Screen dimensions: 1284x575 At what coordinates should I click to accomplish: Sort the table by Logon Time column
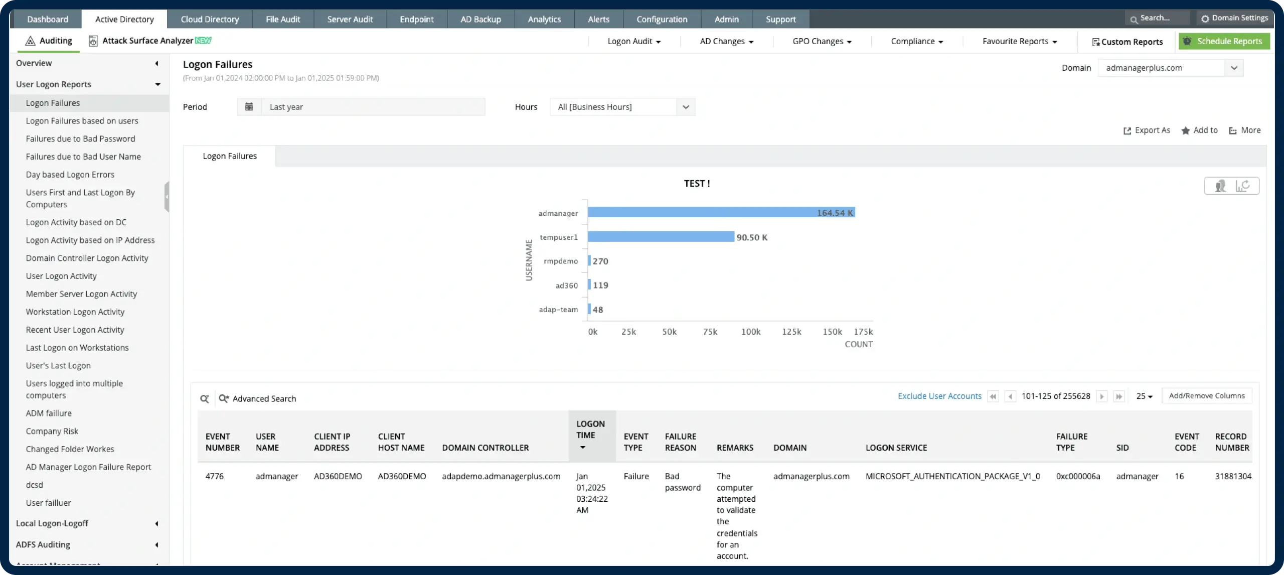pos(591,436)
